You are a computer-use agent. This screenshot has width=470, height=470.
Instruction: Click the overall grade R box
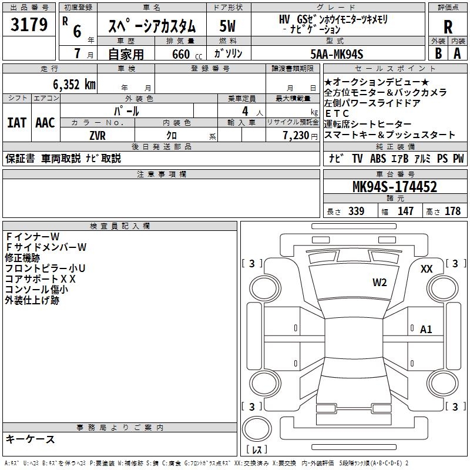pyautogui.click(x=448, y=27)
